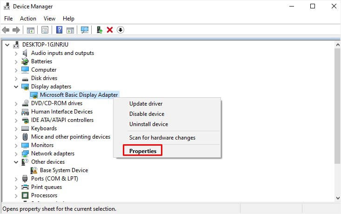Image resolution: width=341 pixels, height=214 pixels.
Task: Click the Disable device down-arrow icon
Action: click(x=120, y=30)
